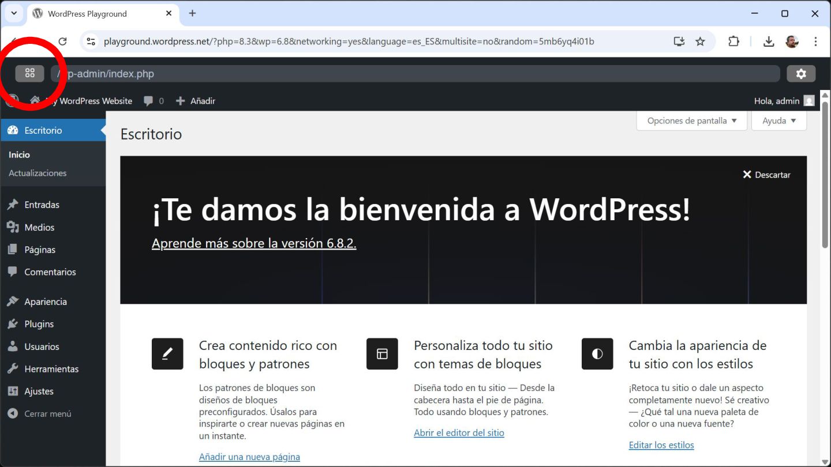Bookmark this page with the star icon
Image resolution: width=831 pixels, height=467 pixels.
tap(700, 42)
